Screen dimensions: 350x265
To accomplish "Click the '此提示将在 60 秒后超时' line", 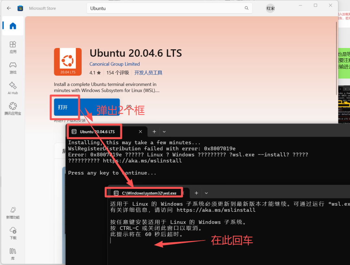I will coord(147,234).
